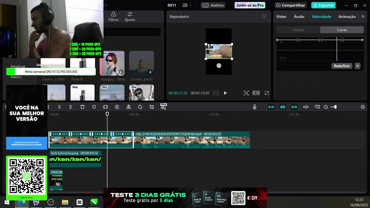Click the rotate icon in timeline toolbar
This screenshot has height=208, width=370.
140,107
